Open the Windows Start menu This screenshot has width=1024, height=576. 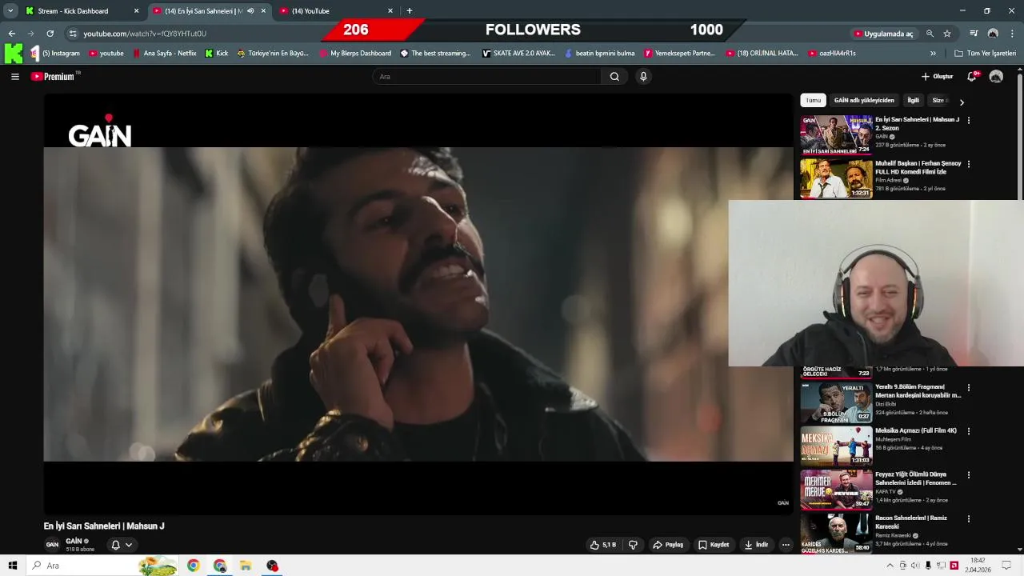tap(12, 566)
